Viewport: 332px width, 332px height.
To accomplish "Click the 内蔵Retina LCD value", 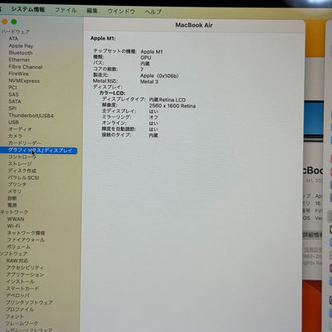I will point(168,100).
